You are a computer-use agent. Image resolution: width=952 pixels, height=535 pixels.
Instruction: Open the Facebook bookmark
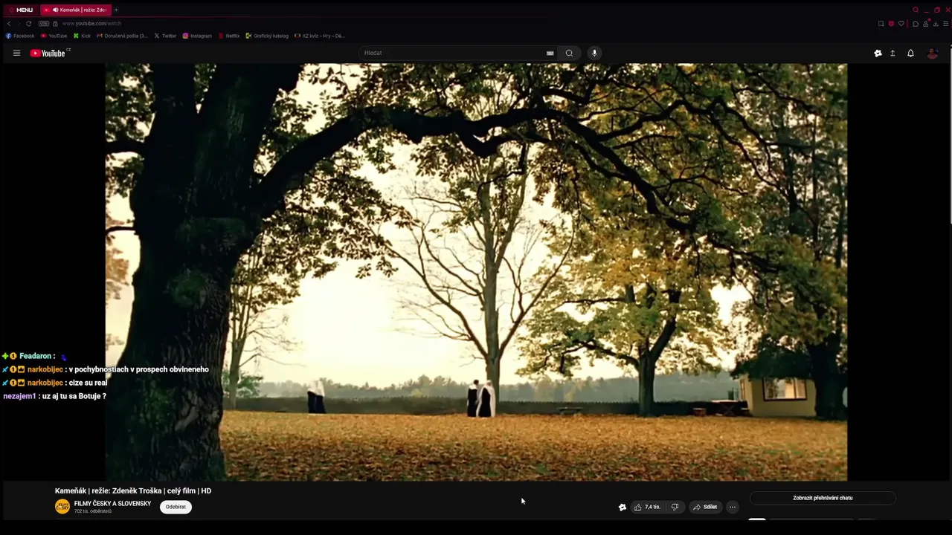click(20, 36)
